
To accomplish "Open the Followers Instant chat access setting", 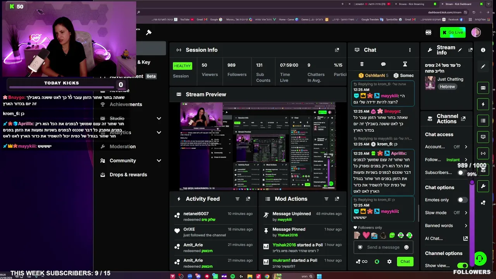I will [x=446, y=160].
